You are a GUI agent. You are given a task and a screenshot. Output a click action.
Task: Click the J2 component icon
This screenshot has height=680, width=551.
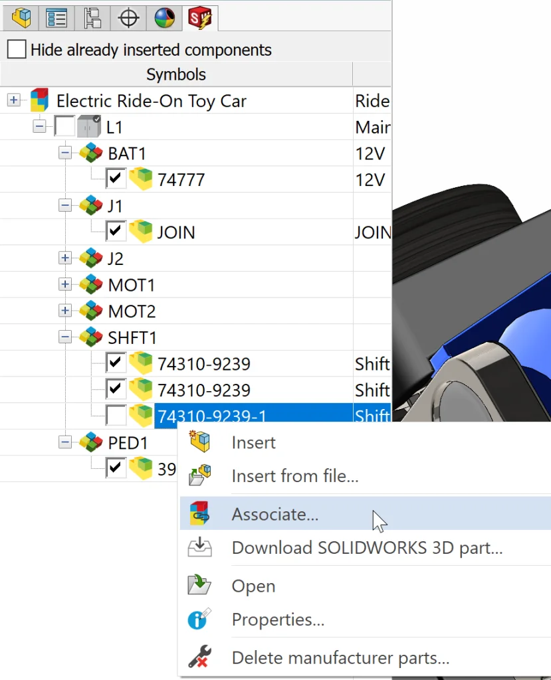tap(91, 258)
